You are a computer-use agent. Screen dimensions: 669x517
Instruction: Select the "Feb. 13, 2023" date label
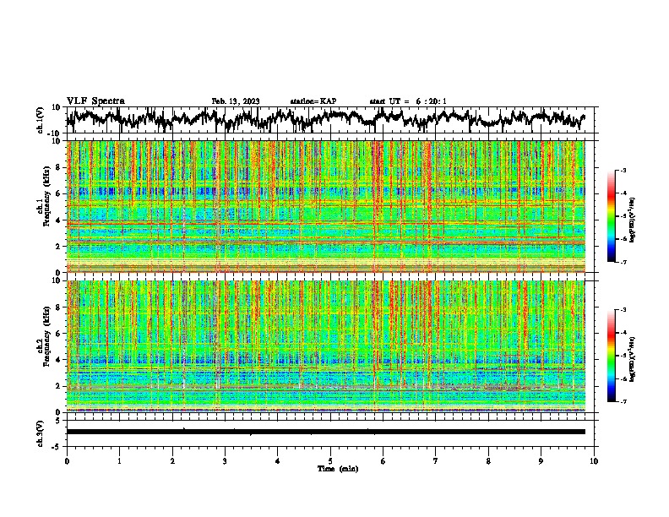point(236,101)
